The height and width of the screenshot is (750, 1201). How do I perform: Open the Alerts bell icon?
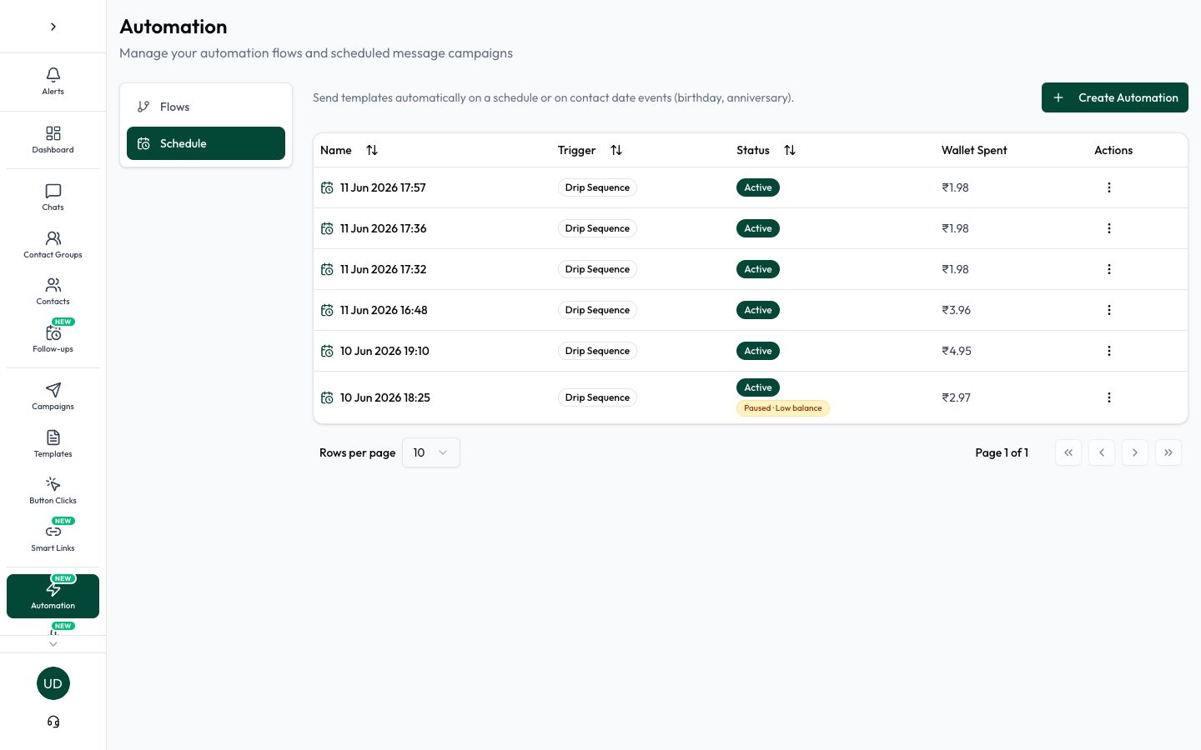click(x=53, y=81)
